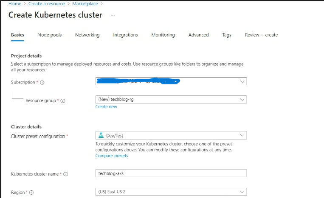The height and width of the screenshot is (198, 324).
Task: Select the Monitoring tab
Action: click(163, 35)
